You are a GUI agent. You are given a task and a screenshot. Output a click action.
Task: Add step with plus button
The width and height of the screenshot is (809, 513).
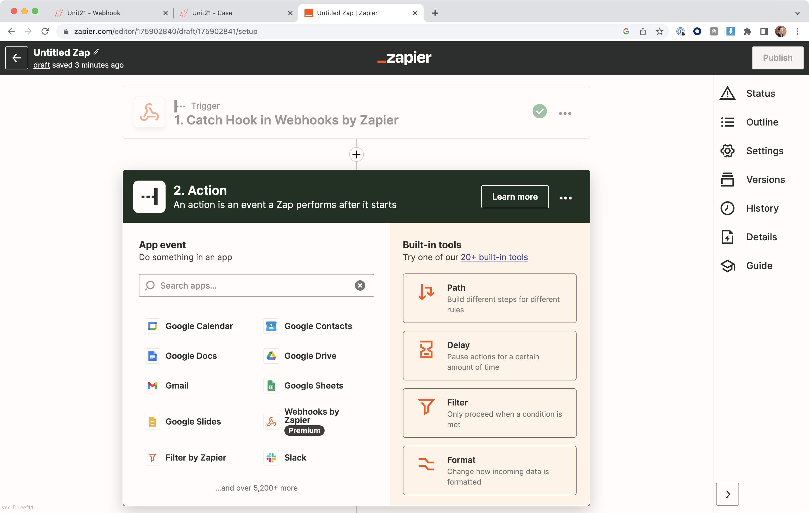pos(356,154)
